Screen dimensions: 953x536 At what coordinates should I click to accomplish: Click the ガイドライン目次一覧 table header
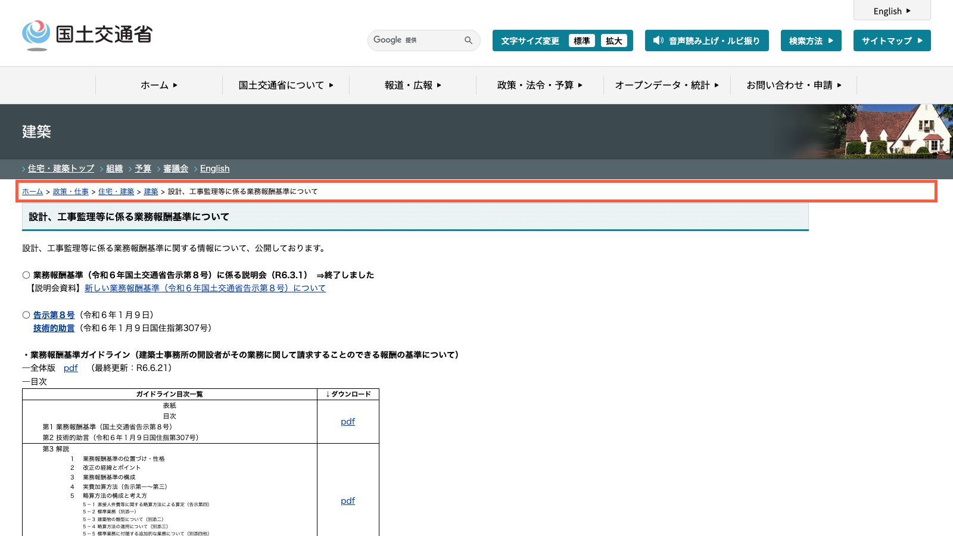pyautogui.click(x=170, y=394)
